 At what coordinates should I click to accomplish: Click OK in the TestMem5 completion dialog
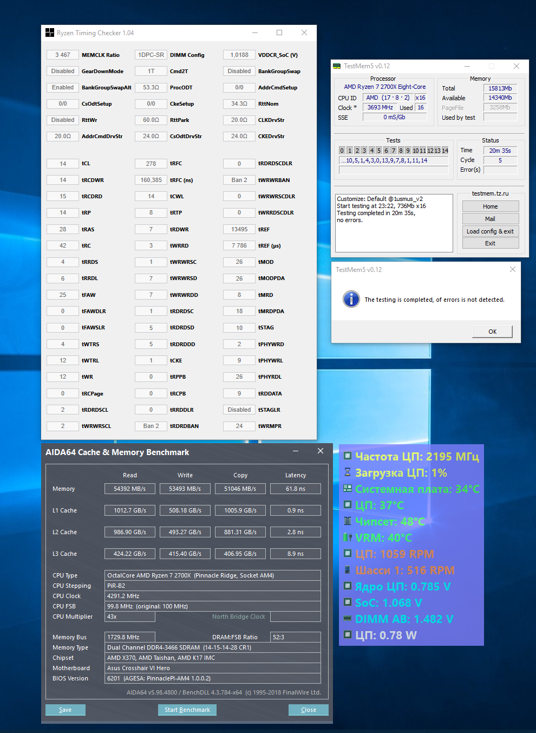[493, 332]
